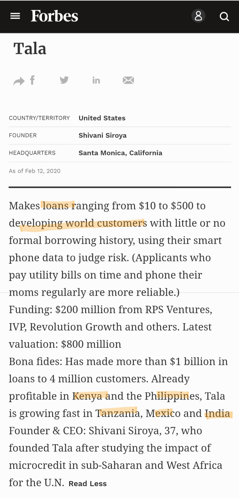Open the user account profile icon
Screen dimensions: 239x498
point(199,16)
